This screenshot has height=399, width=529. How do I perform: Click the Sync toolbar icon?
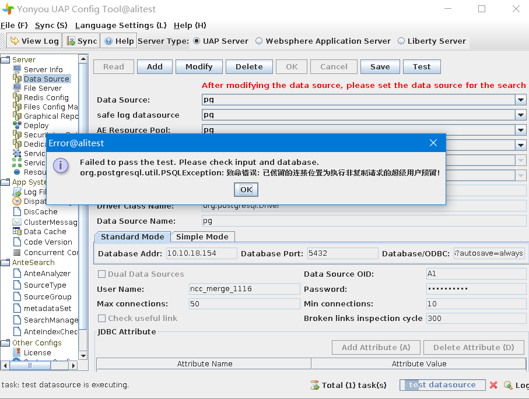[71, 41]
